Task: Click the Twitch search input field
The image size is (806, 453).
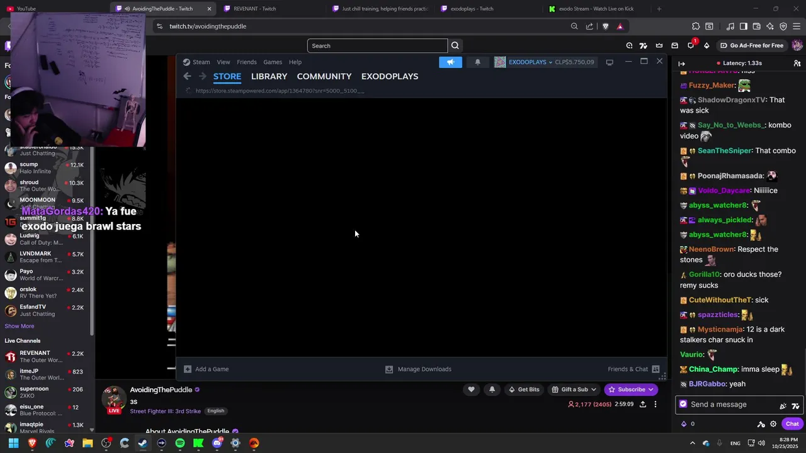Action: [377, 45]
